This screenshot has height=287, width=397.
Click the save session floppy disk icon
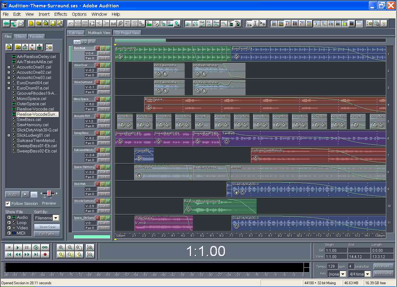52,23
